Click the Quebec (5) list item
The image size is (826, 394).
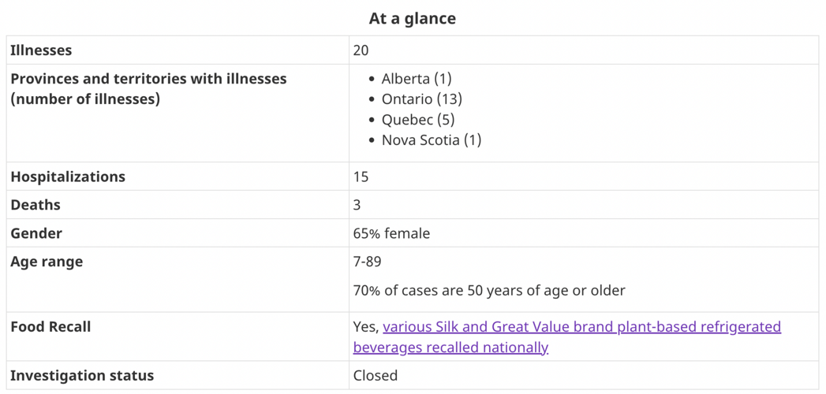coord(417,120)
